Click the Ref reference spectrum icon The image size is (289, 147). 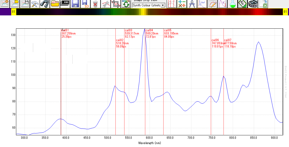coord(202,4)
